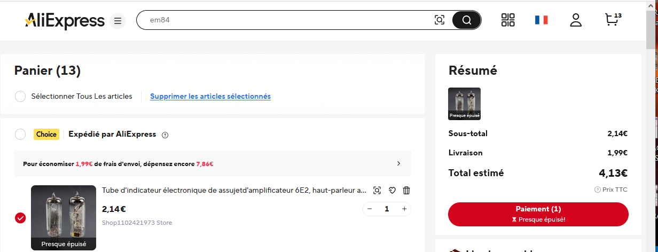Increase the item quantity with plus button
658x252 pixels.
click(x=404, y=209)
